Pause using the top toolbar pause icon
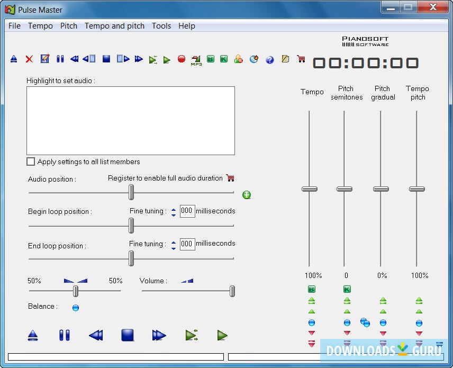 60,59
